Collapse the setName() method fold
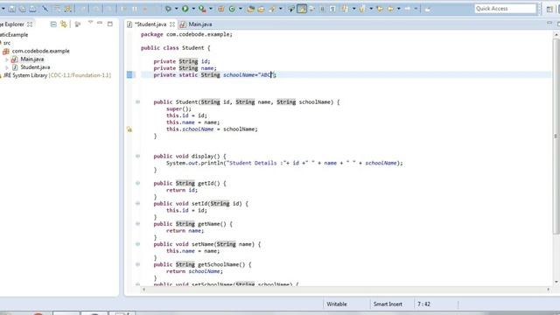 (138, 244)
